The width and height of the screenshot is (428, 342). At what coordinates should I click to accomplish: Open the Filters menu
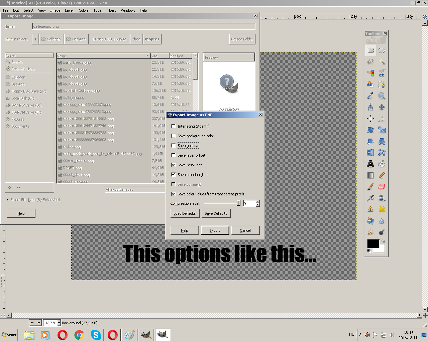point(111,10)
